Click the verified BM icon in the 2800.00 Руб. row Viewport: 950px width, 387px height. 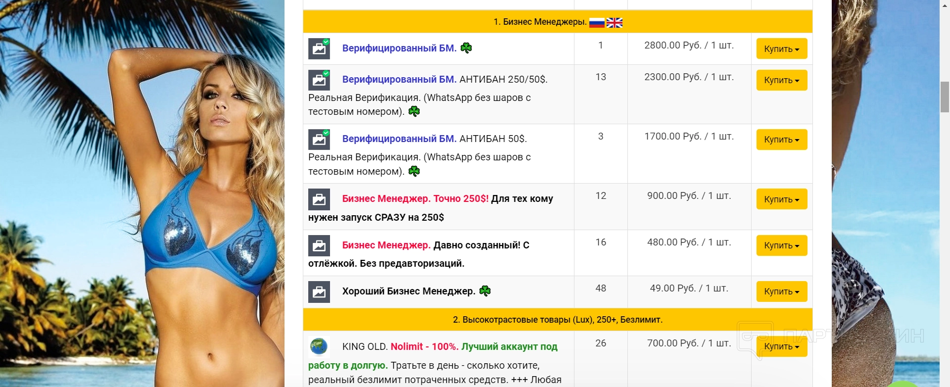pyautogui.click(x=319, y=48)
